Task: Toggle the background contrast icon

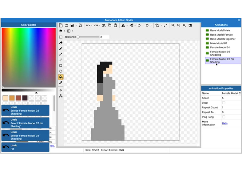Action: 190,25
